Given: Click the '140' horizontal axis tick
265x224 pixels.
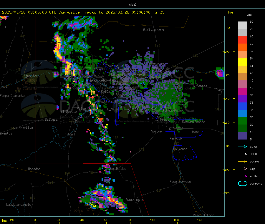Looking at the screenshot, I should coord(200,220).
